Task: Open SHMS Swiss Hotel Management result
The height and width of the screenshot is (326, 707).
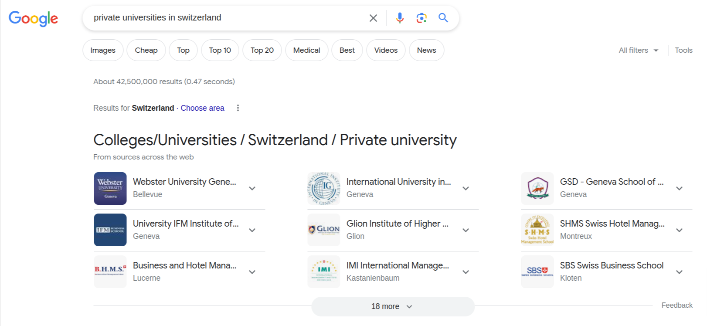Action: [612, 224]
